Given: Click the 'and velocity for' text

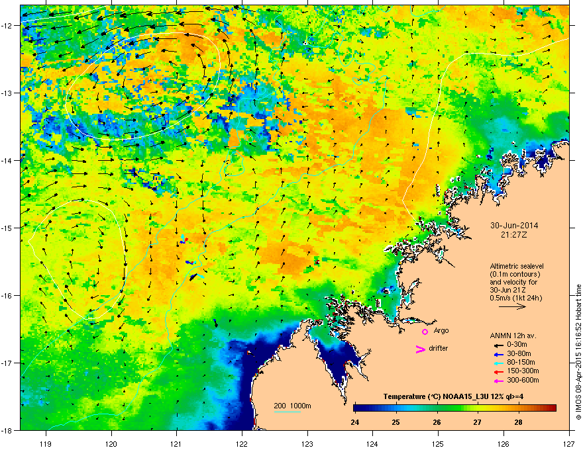Looking at the screenshot, I should point(513,282).
